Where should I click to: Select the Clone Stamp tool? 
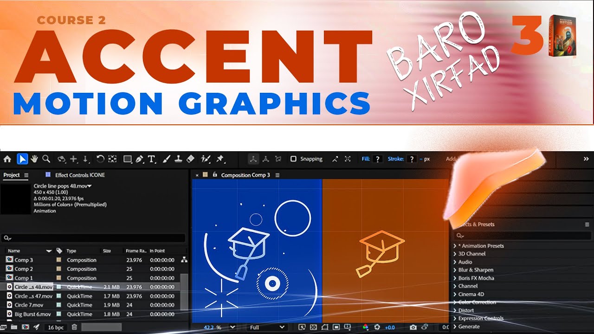[x=178, y=159]
